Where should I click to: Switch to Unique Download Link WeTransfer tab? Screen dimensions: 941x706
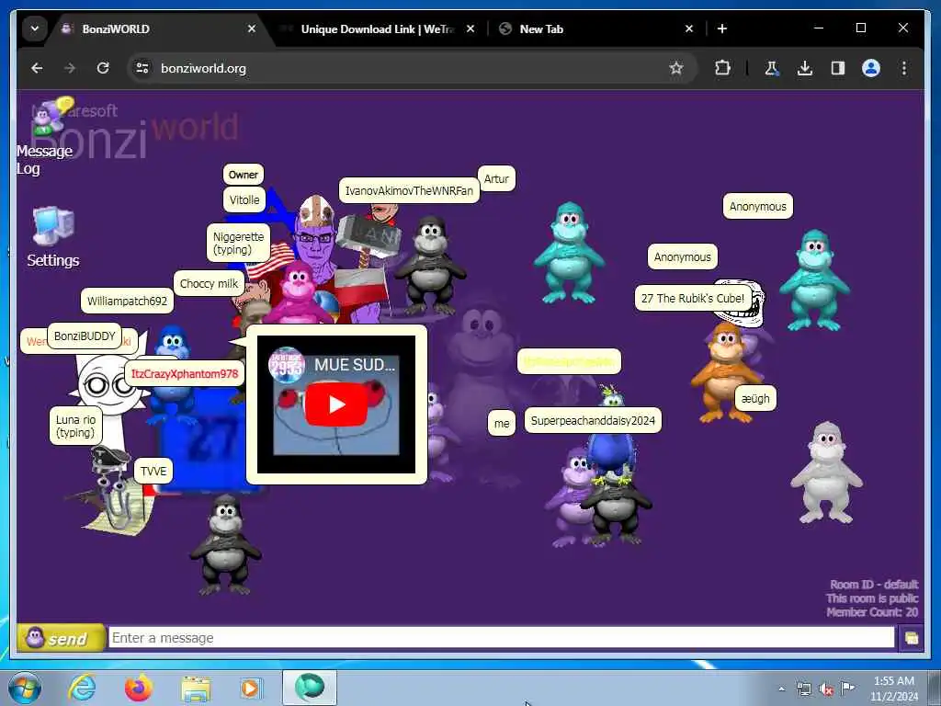[x=377, y=28]
